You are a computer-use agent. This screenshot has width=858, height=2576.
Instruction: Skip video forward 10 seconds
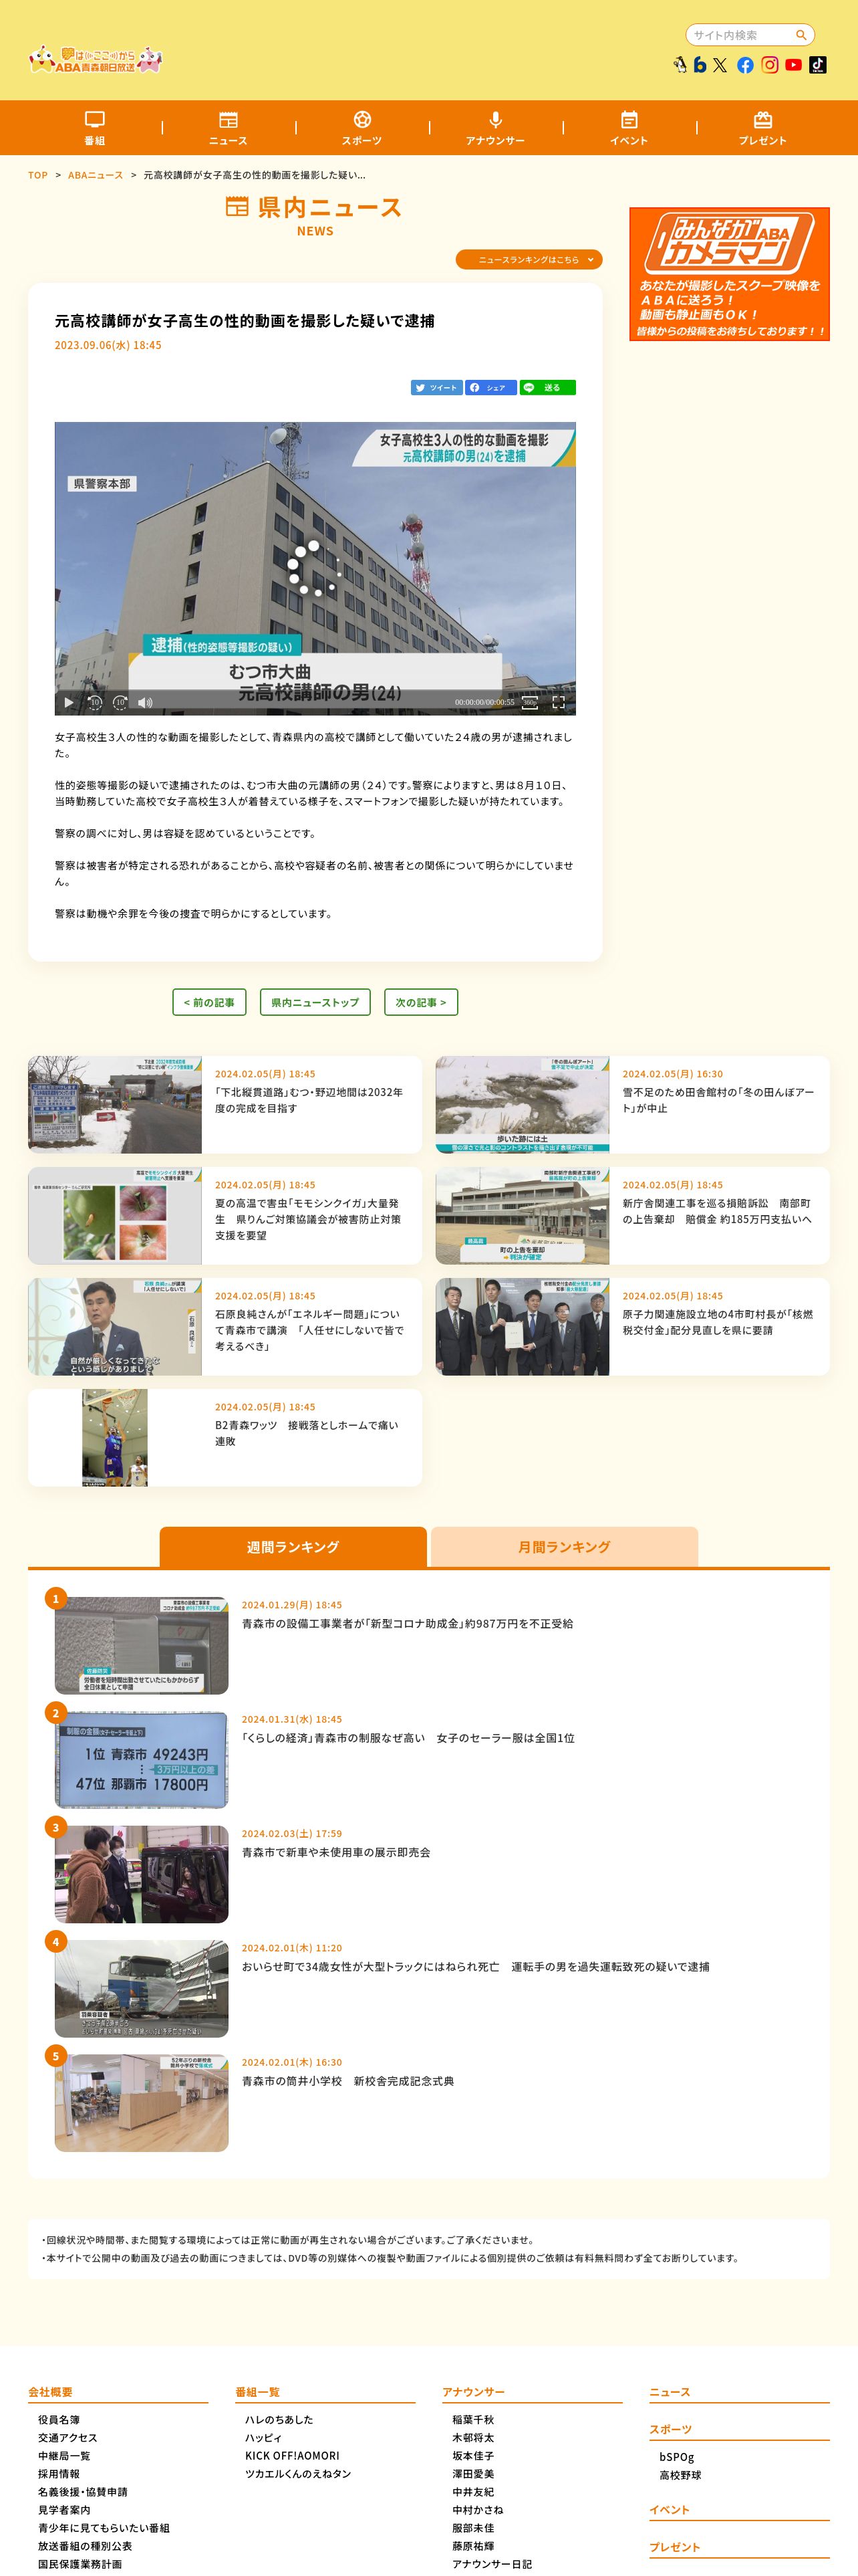pyautogui.click(x=120, y=702)
